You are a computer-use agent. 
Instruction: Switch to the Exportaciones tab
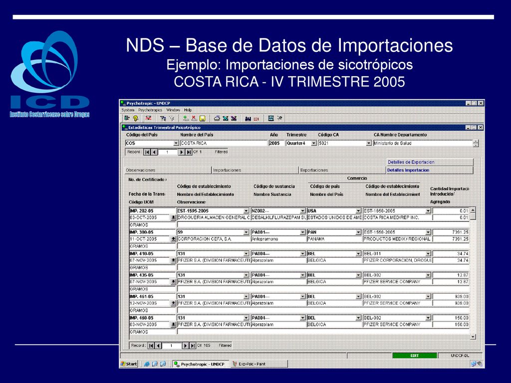pos(342,171)
